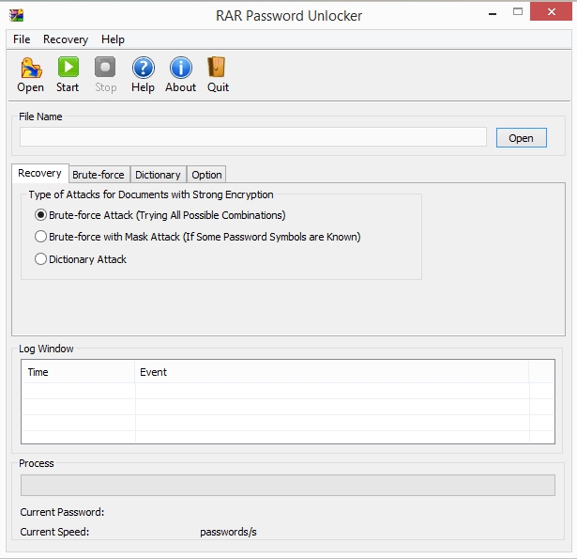Maximize the RAR Password Unlocker window

518,12
